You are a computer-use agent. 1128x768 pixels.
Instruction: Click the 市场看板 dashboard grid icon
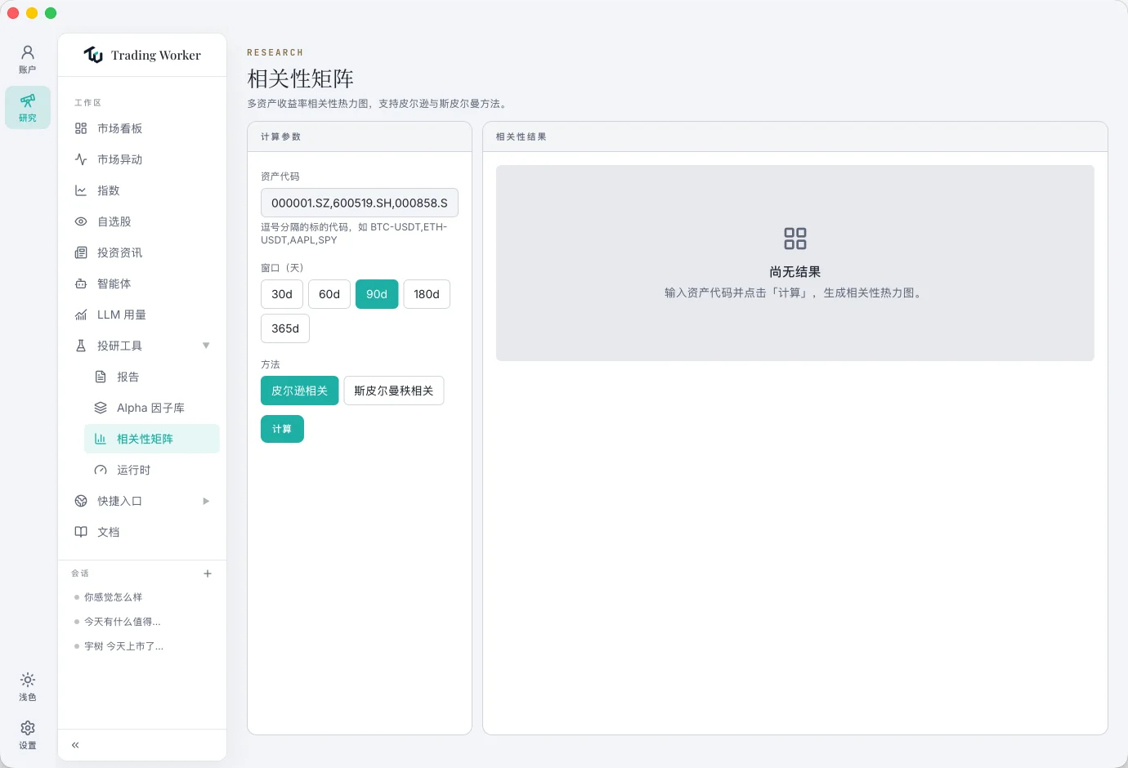tap(81, 128)
